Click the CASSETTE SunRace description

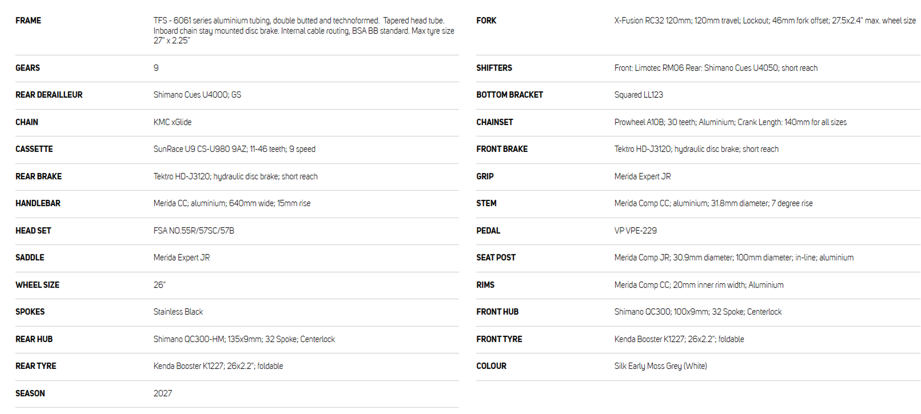[x=235, y=149]
